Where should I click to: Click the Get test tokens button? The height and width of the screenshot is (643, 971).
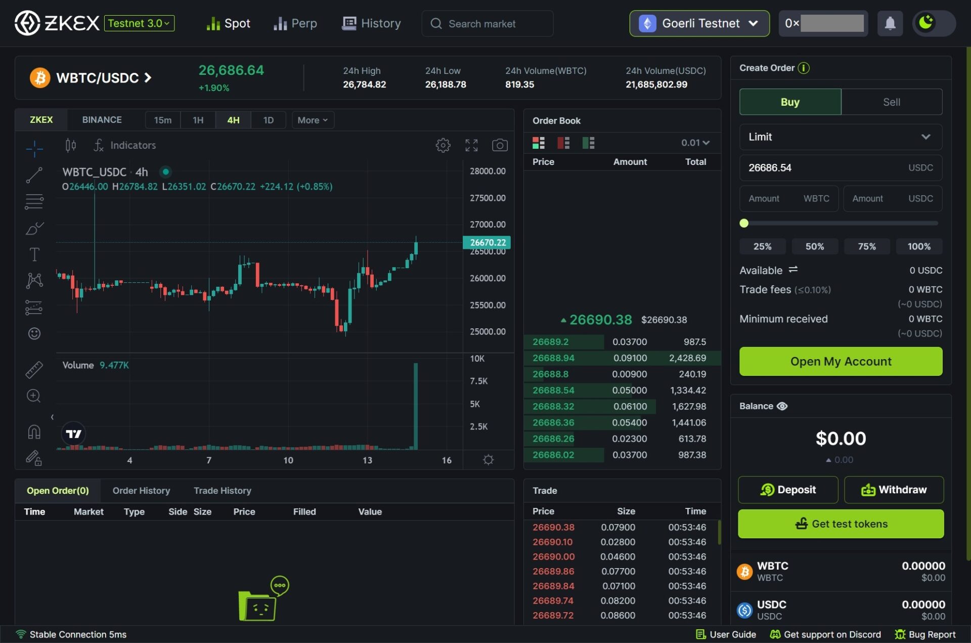click(840, 524)
